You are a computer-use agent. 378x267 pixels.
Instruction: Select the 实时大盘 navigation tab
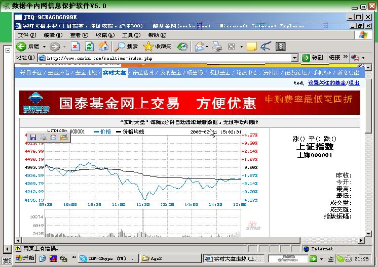pyautogui.click(x=115, y=72)
